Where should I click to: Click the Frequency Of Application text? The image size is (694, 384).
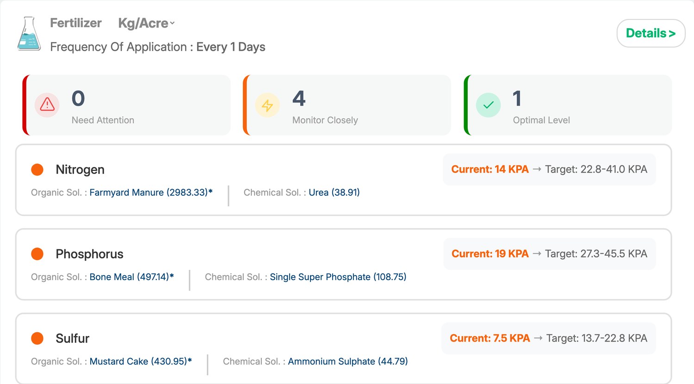pyautogui.click(x=158, y=47)
